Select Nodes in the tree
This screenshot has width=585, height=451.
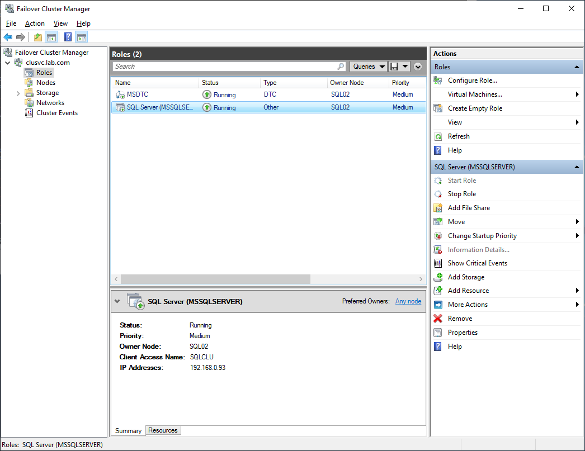click(45, 83)
